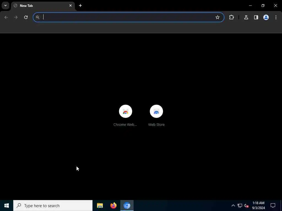Screen dimensions: 282x211
Task: Switch to Chromium taskbar icon
Action: click(x=127, y=206)
